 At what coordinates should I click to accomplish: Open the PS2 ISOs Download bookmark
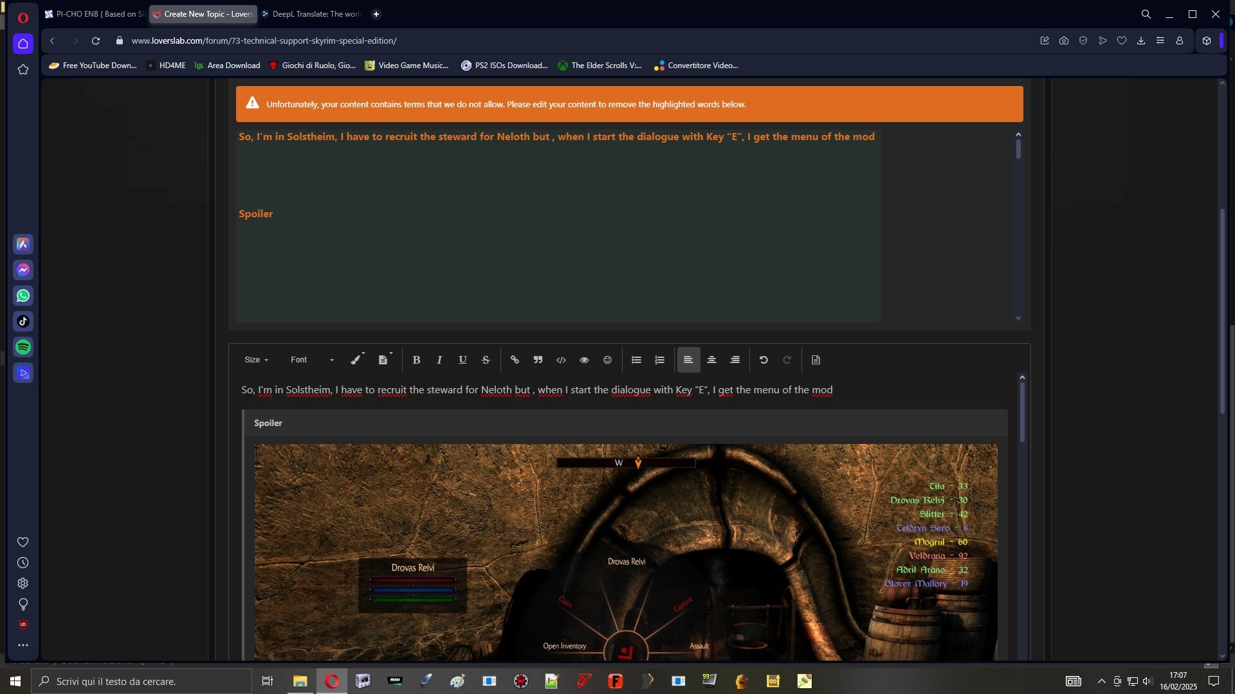(x=505, y=66)
